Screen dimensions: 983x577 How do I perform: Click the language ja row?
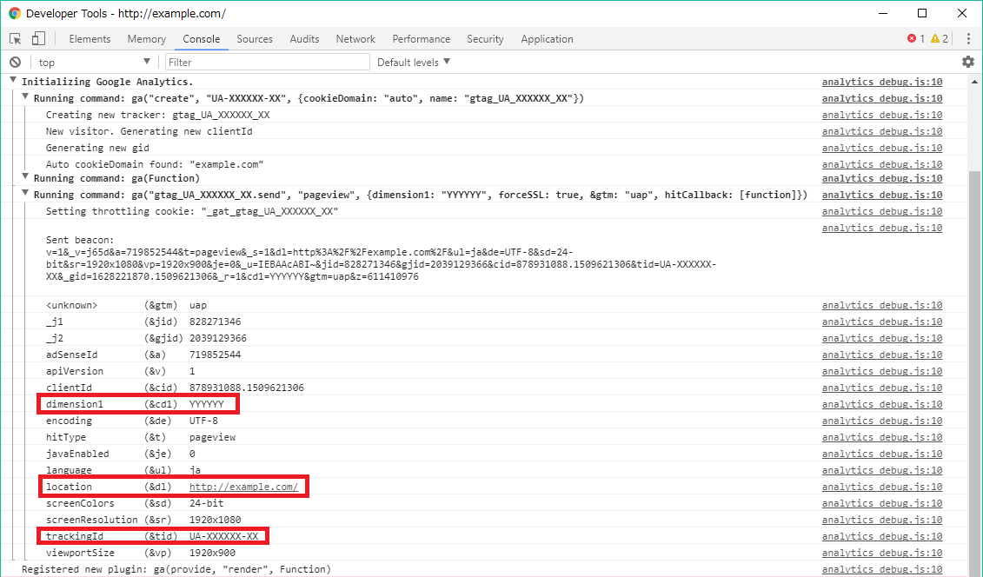tap(123, 470)
